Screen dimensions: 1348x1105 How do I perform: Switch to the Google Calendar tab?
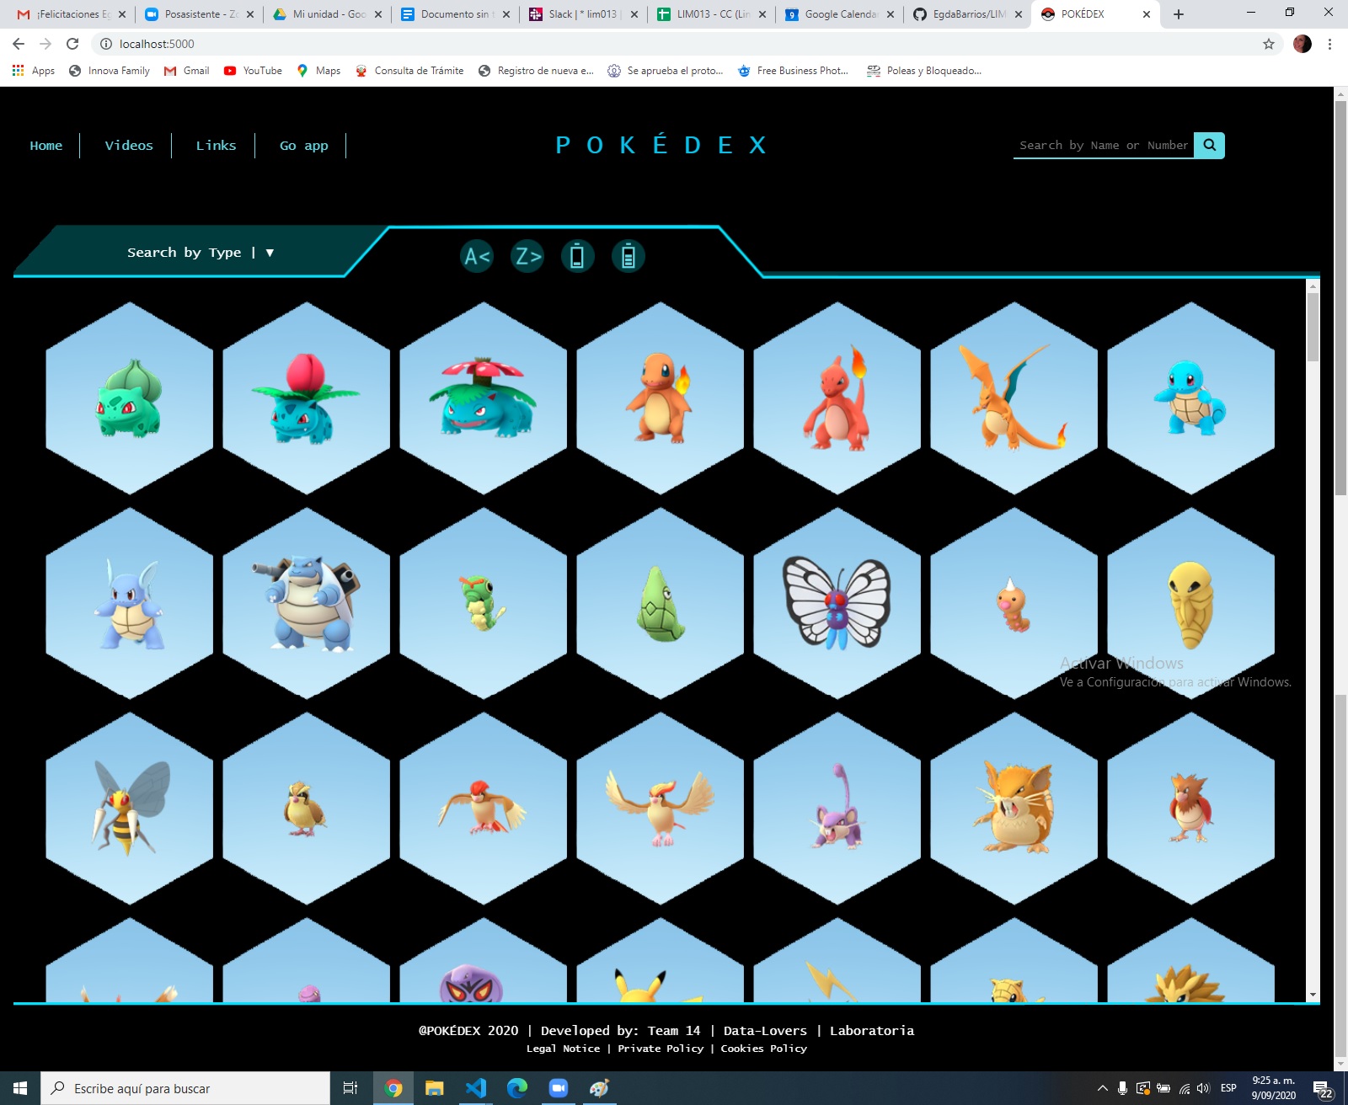(x=840, y=14)
